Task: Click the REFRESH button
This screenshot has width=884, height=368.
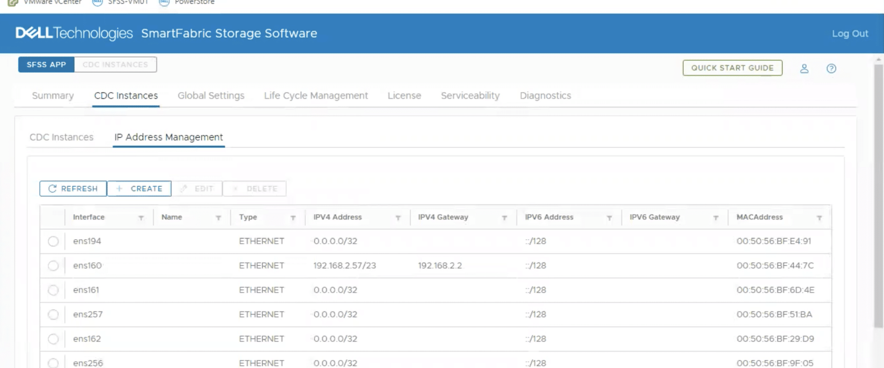Action: point(73,189)
